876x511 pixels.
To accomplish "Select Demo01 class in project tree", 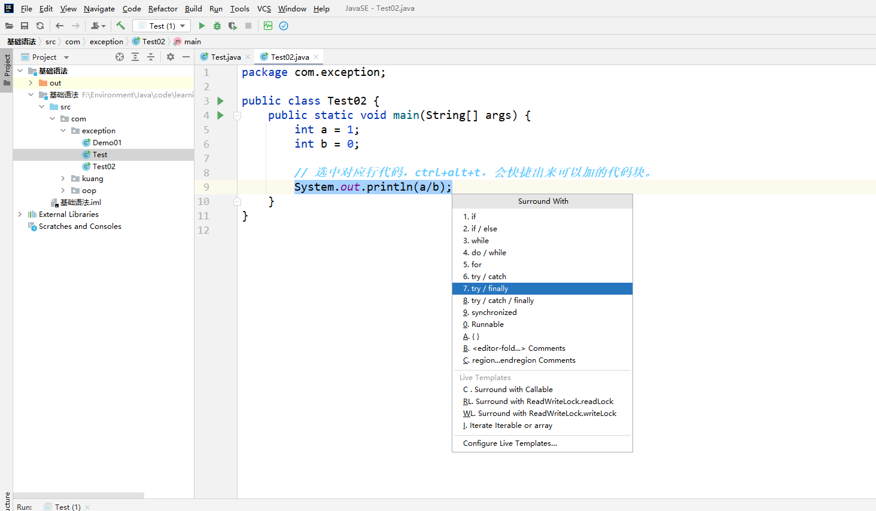I will pos(107,143).
